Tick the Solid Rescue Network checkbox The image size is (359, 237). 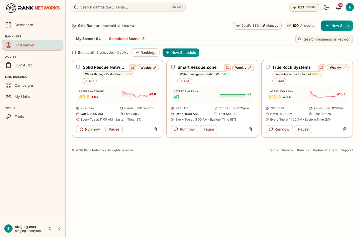78,67
